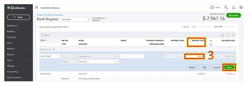Go to Last page link
Screen dimensions: 252x97
pyautogui.click(x=232, y=27)
